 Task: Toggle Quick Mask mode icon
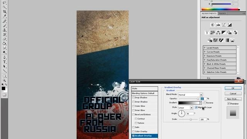(x=4, y=95)
